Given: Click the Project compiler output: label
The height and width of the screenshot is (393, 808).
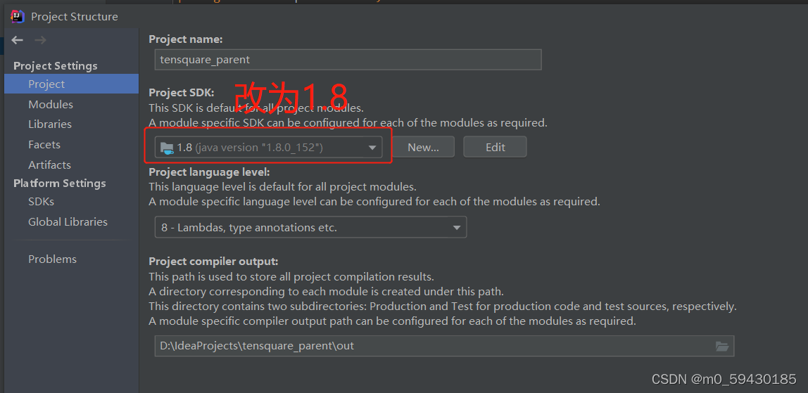Looking at the screenshot, I should 213,262.
